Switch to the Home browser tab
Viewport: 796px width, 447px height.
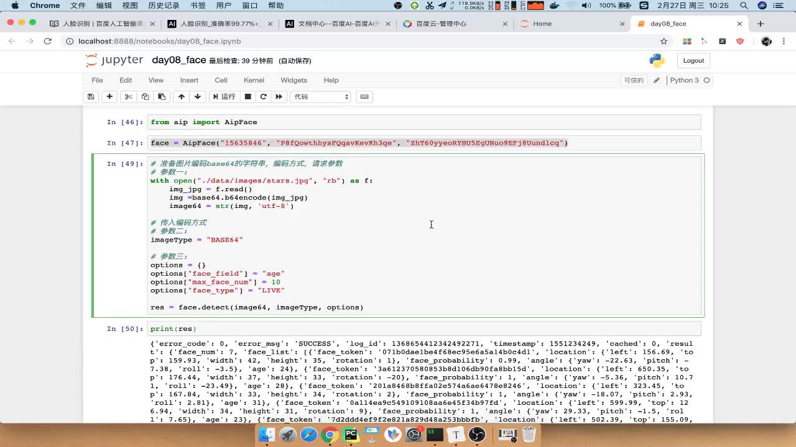tap(569, 24)
